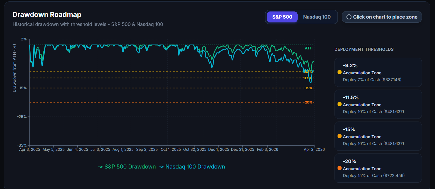This screenshot has height=189, width=435.
Task: Click the orange dot on the -20% card
Action: click(x=339, y=168)
